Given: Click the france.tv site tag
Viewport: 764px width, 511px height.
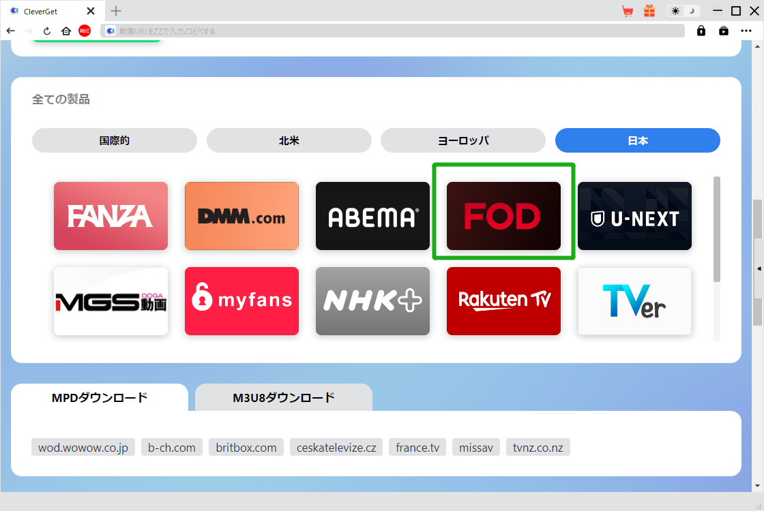Looking at the screenshot, I should tap(417, 447).
